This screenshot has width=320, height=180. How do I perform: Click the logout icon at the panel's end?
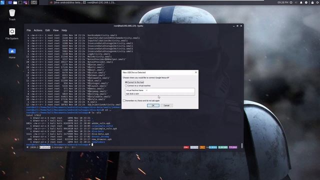coord(317,2)
